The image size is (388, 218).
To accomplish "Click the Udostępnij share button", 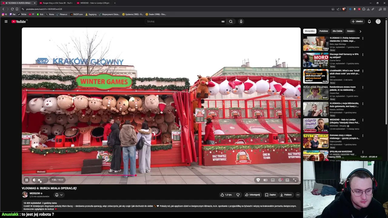I will pos(253,195).
